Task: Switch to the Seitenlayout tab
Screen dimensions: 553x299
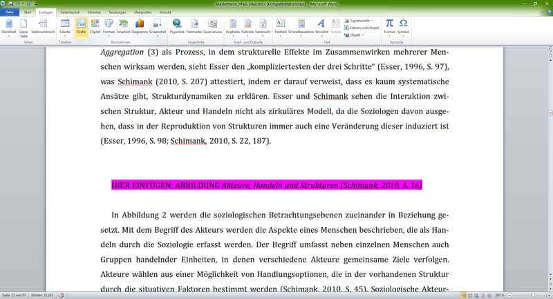Action: coord(70,12)
